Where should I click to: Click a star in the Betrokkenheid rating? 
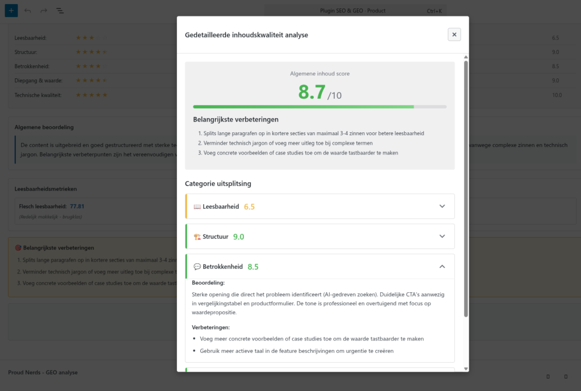91,66
